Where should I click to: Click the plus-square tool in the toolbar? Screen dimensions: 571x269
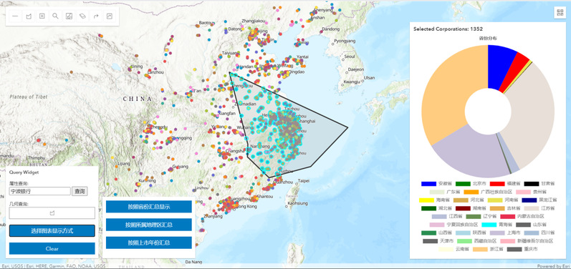pos(42,16)
